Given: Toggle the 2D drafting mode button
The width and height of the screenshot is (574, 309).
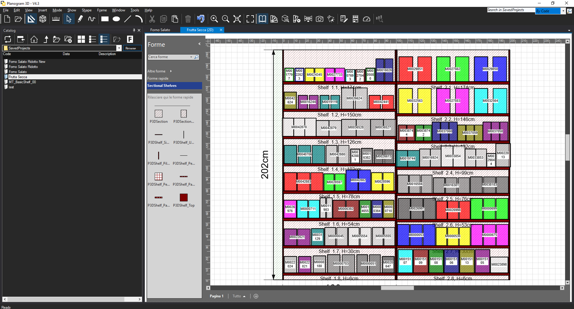Looking at the screenshot, I should click(x=31, y=19).
